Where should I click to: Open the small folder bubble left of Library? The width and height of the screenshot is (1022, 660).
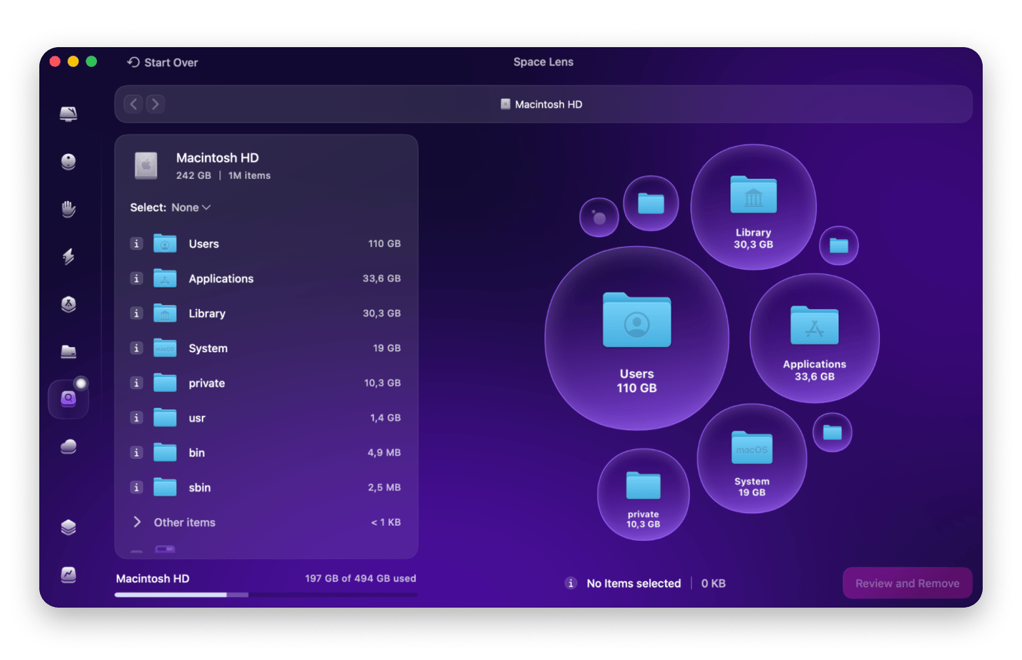[651, 203]
